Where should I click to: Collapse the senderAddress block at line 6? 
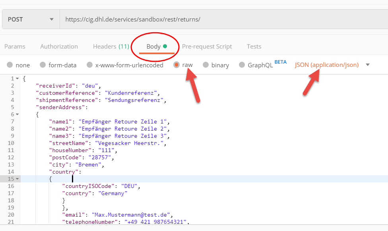(17, 114)
